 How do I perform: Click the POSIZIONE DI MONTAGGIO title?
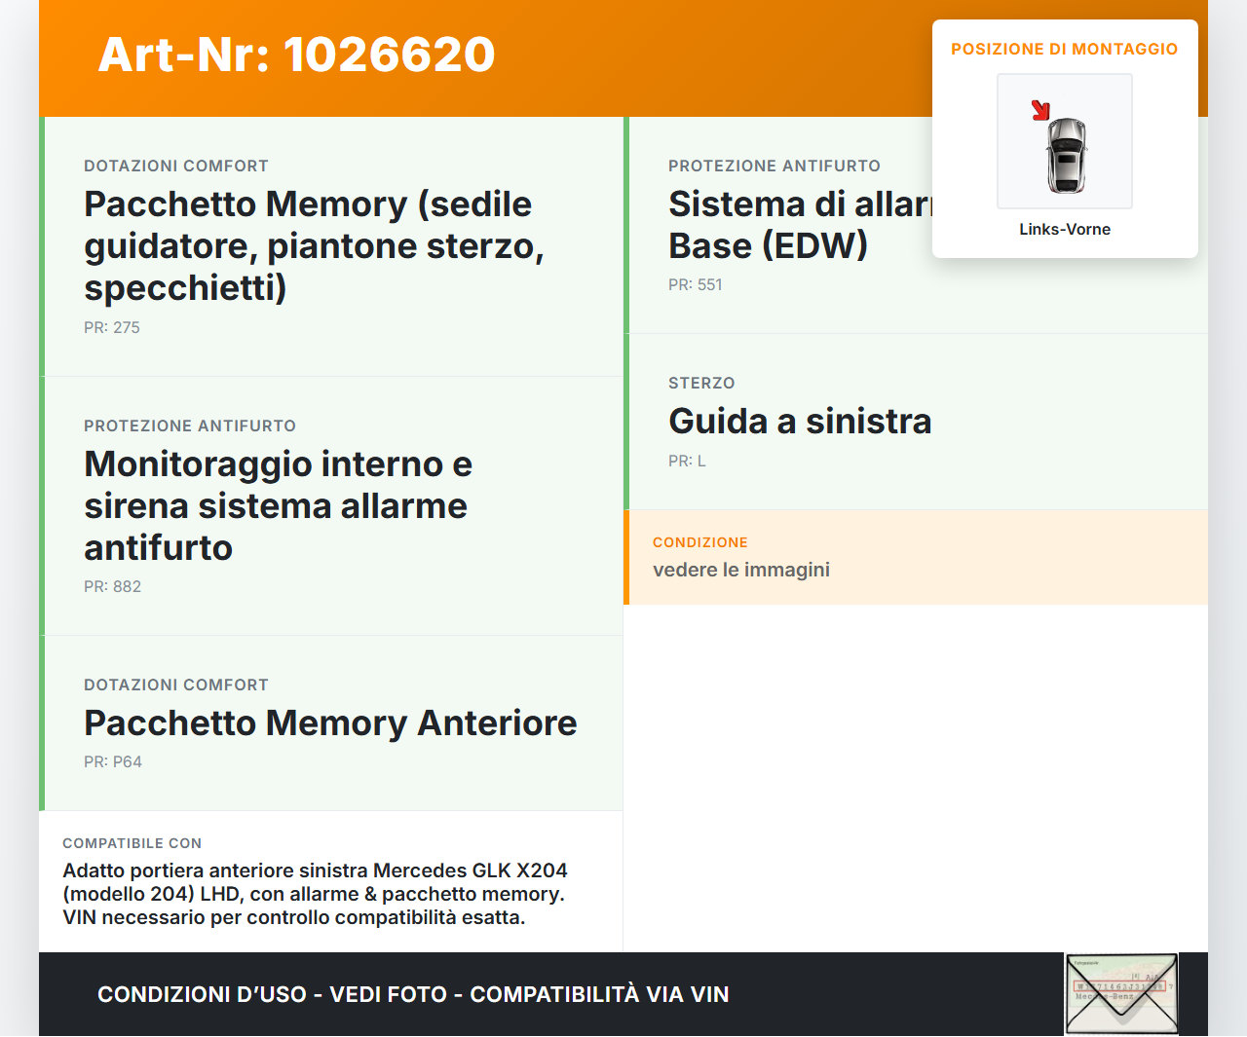[1064, 49]
